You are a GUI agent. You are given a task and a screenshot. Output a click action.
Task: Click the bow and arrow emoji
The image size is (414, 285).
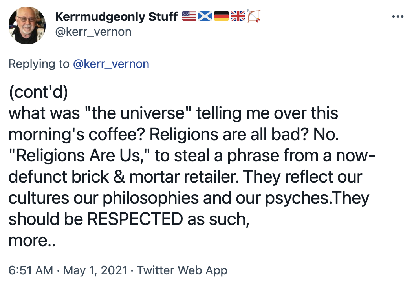pos(253,16)
